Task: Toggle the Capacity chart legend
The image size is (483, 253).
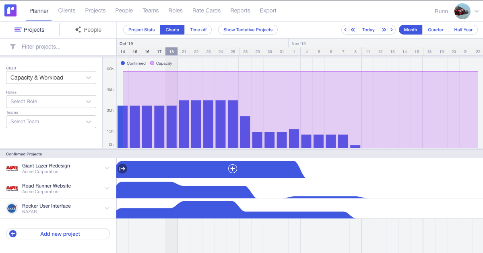Action: [161, 63]
